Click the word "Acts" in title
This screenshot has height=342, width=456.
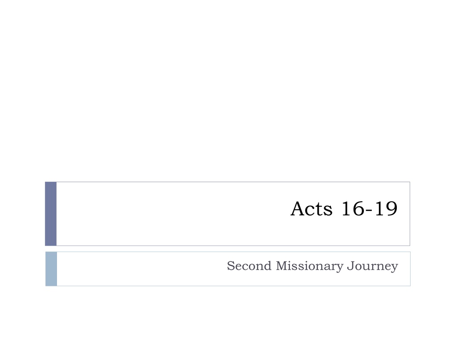311,208
